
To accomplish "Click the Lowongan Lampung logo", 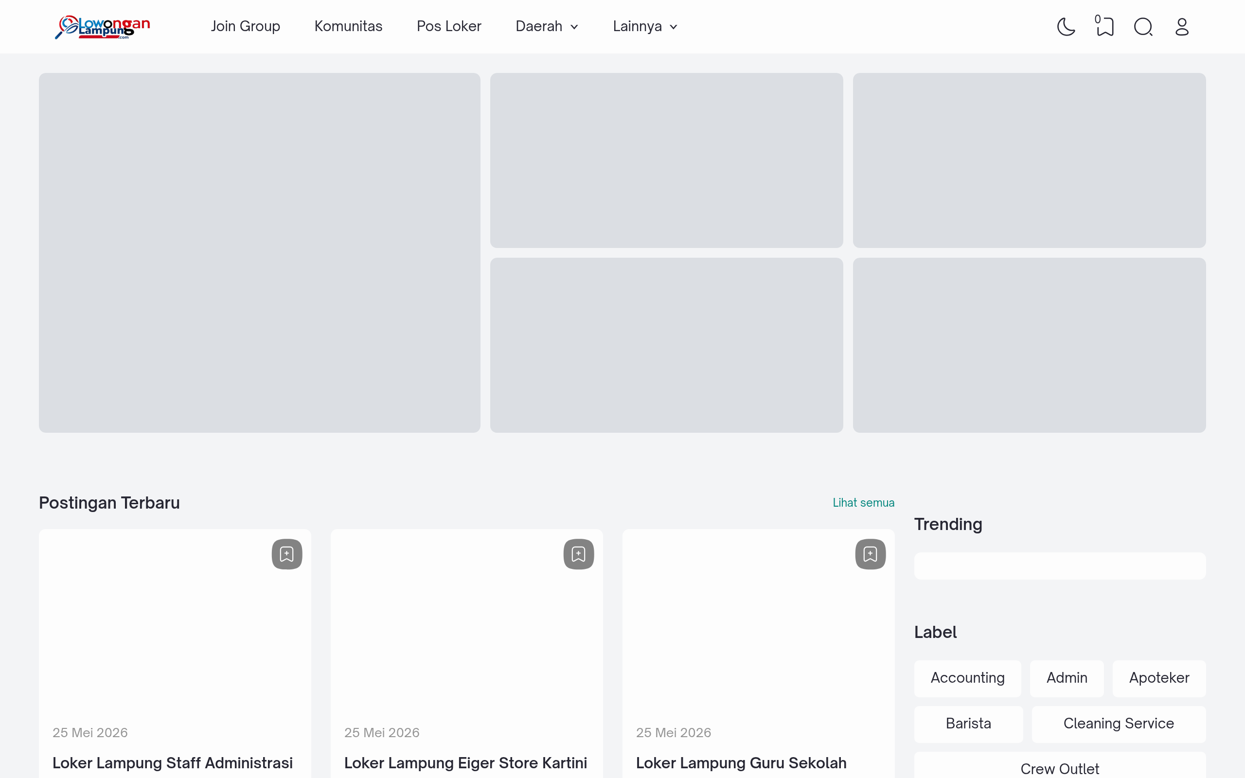I will click(x=103, y=27).
